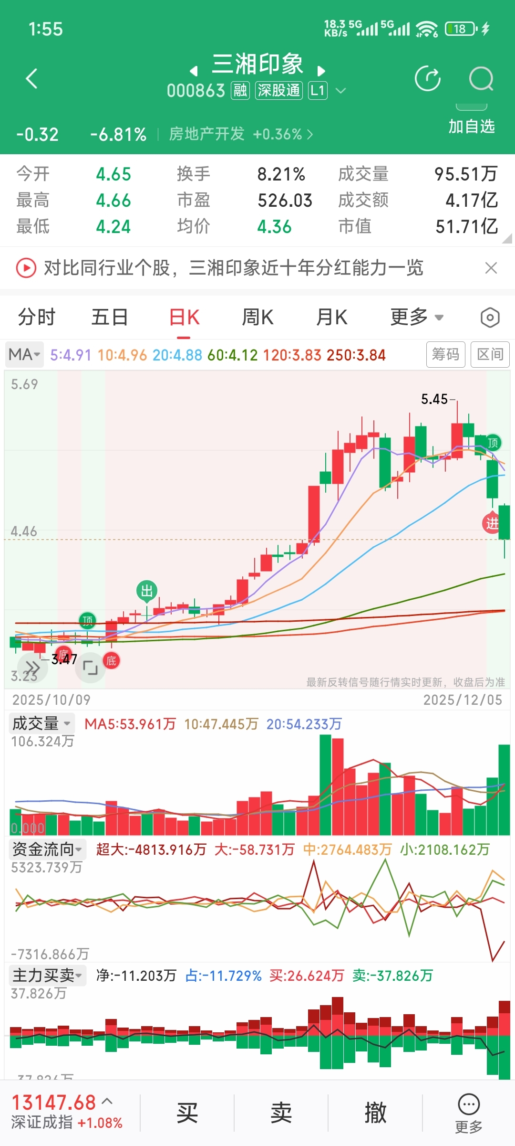
Task: Tap the green 出 signal marker
Action: click(x=147, y=591)
